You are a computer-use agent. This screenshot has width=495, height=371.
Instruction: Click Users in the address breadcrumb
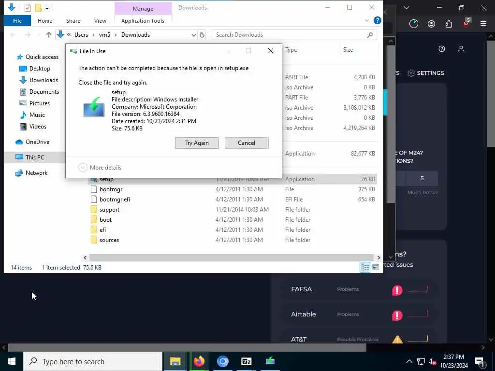[81, 35]
